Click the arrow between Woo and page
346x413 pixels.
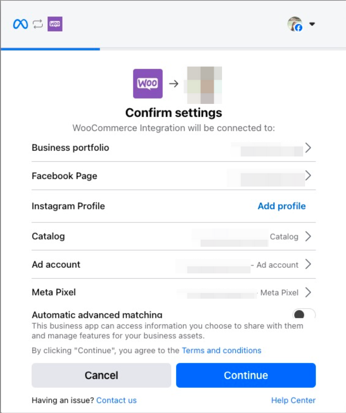pos(174,84)
